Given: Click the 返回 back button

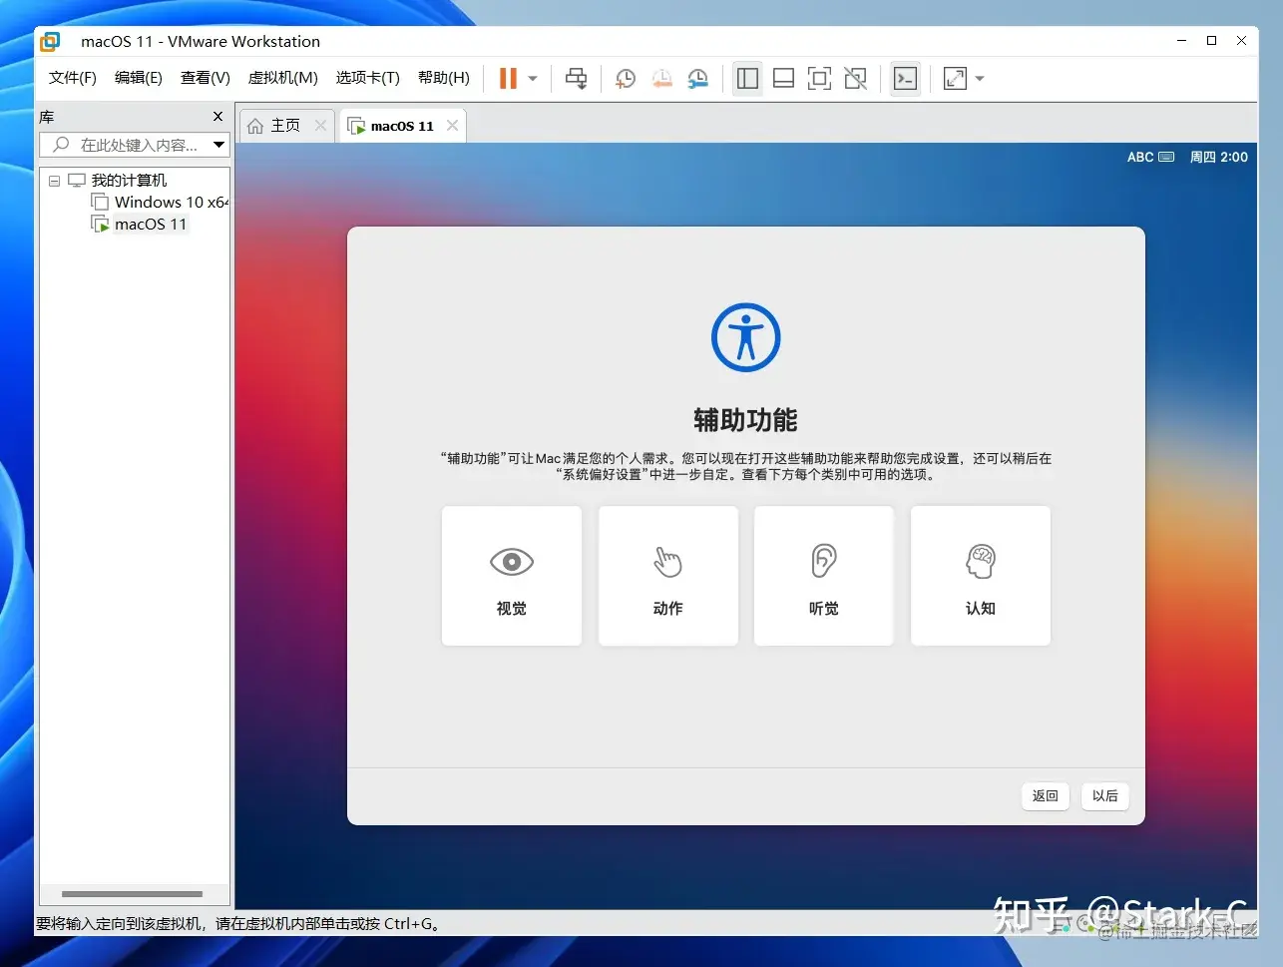Looking at the screenshot, I should [x=1046, y=795].
